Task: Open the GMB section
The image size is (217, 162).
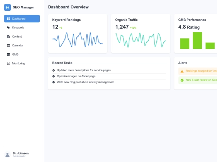Action: click(x=22, y=54)
